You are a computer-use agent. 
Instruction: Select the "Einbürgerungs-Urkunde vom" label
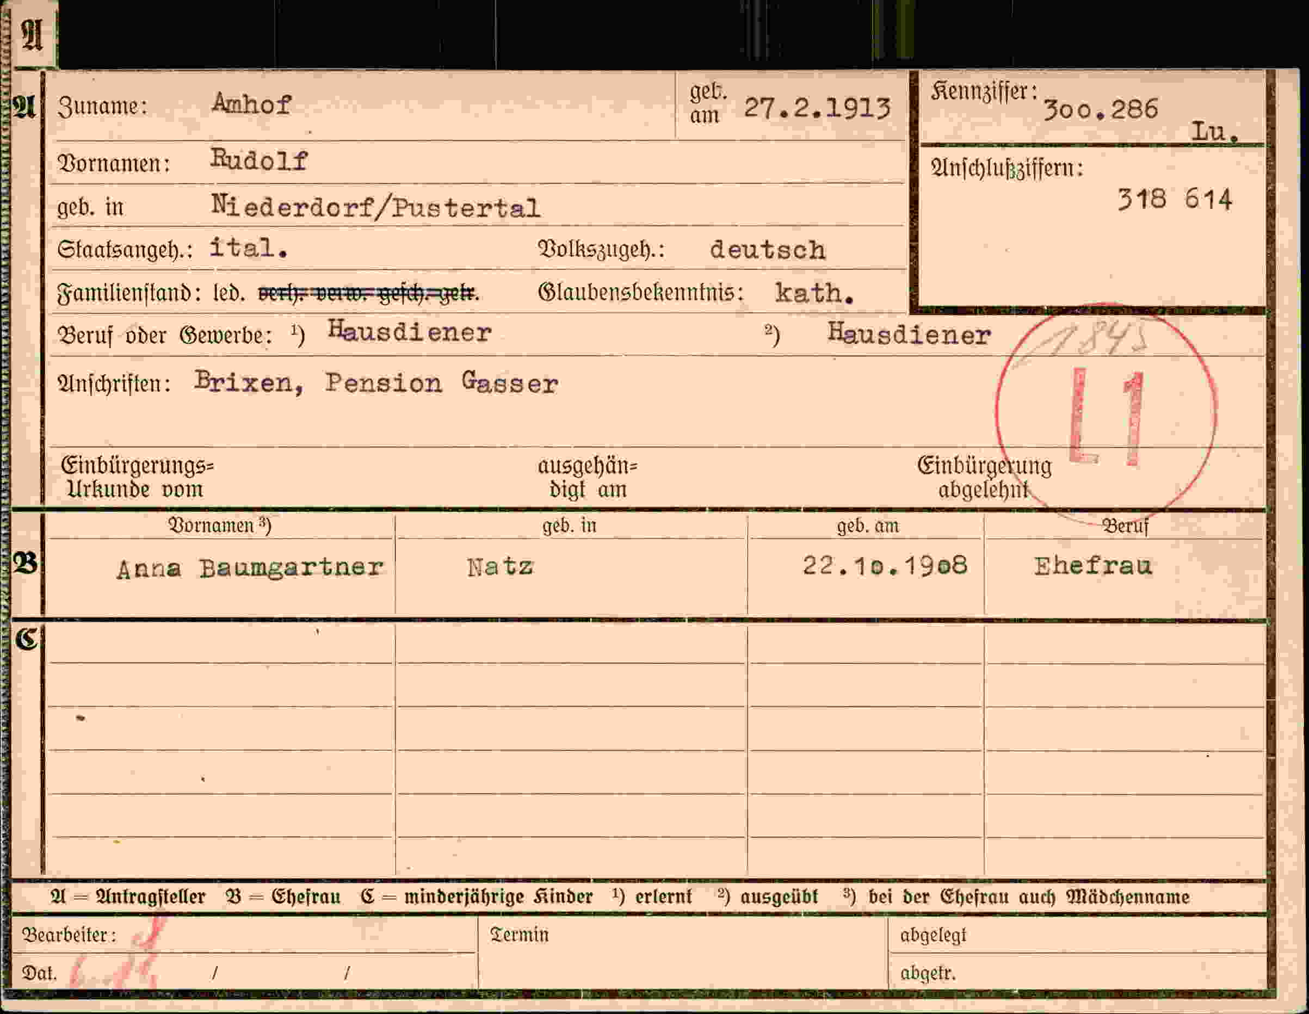coord(137,478)
